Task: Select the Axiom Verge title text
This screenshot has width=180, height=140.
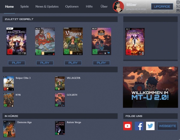Action: 74,122
